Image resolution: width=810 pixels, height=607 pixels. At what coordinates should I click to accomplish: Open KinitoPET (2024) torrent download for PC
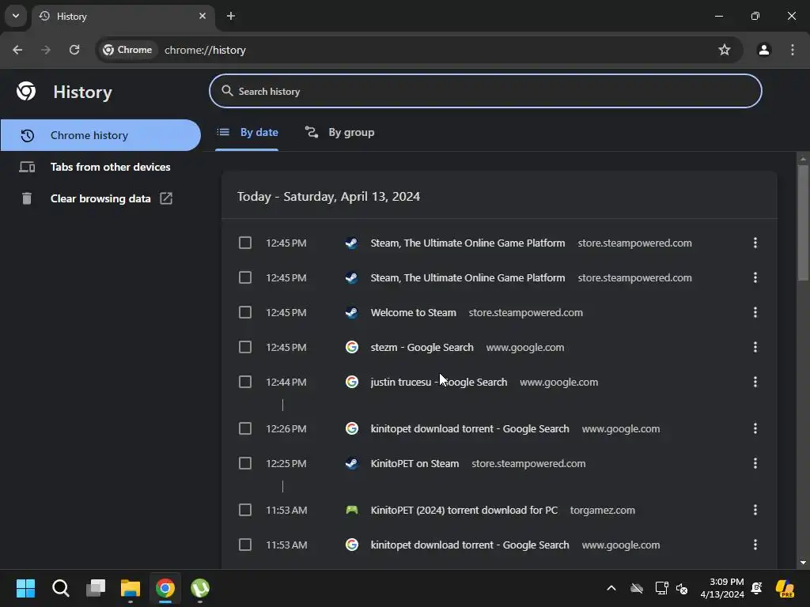[464, 510]
